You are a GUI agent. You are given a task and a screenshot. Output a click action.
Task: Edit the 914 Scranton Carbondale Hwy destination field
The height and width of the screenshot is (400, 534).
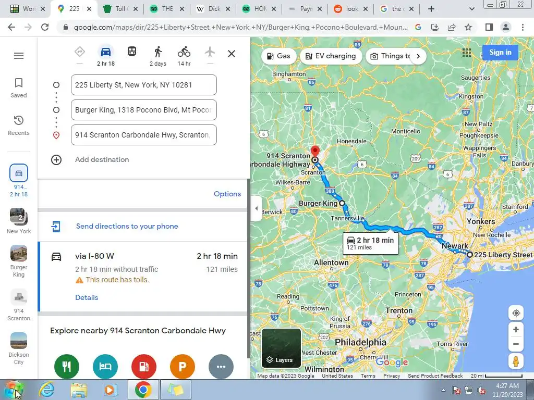(x=144, y=135)
